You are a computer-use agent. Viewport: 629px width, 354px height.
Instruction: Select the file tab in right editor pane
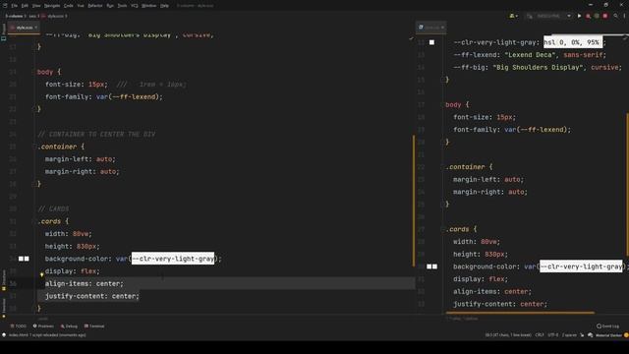(430, 28)
